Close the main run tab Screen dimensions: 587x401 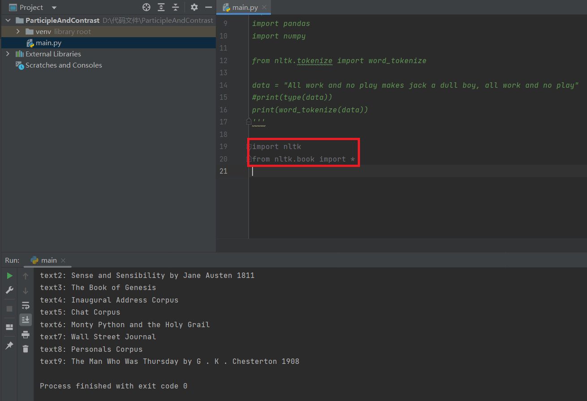click(63, 260)
